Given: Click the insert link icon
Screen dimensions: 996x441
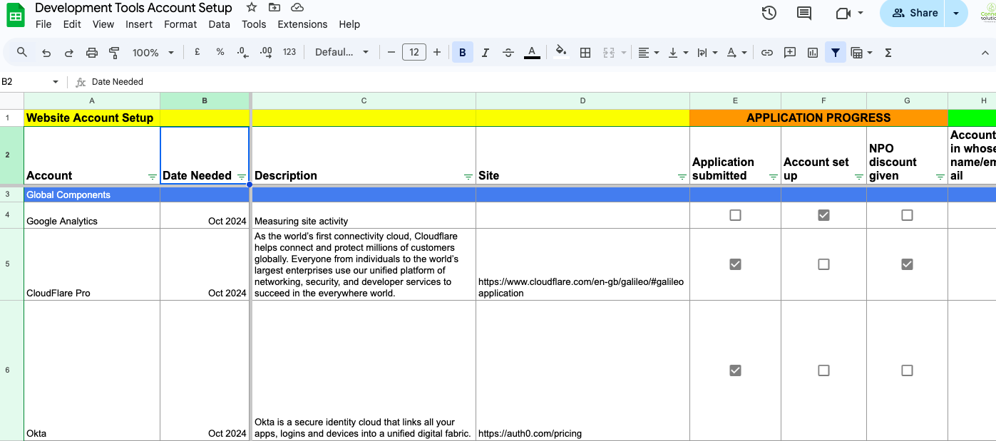Looking at the screenshot, I should (767, 53).
